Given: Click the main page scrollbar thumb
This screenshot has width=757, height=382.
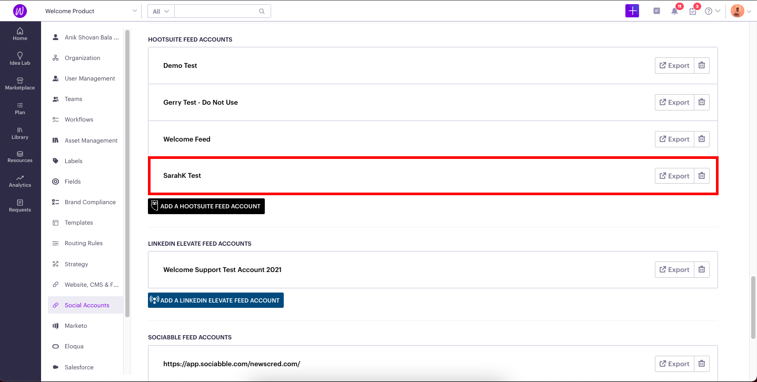Looking at the screenshot, I should (753, 307).
